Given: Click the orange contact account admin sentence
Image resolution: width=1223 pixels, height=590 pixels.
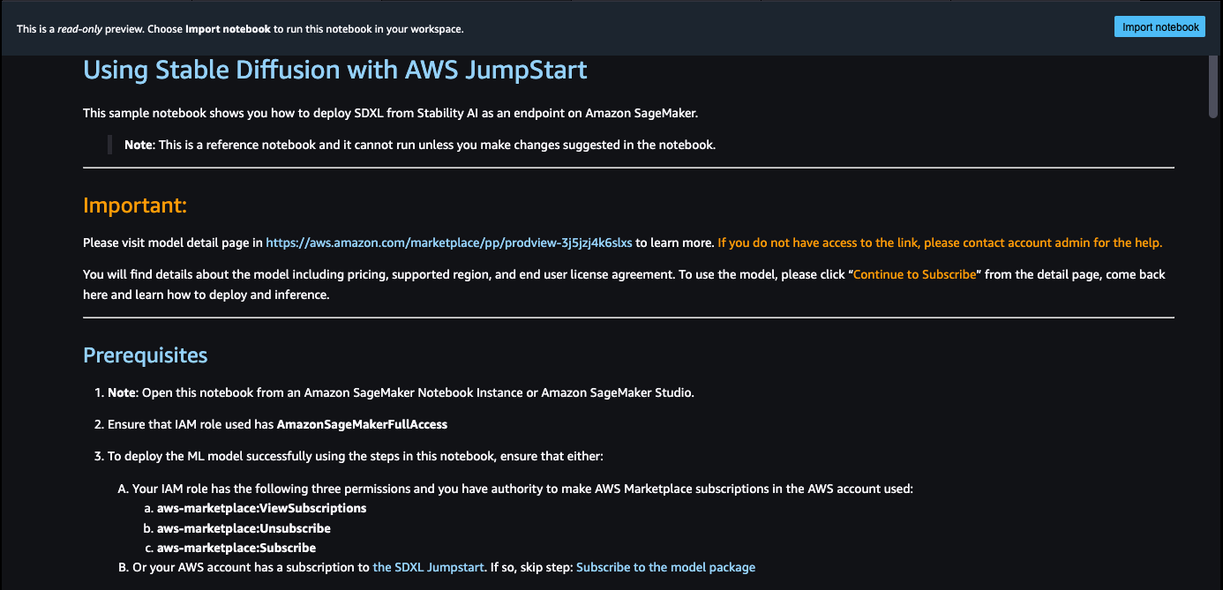Looking at the screenshot, I should pyautogui.click(x=940, y=243).
